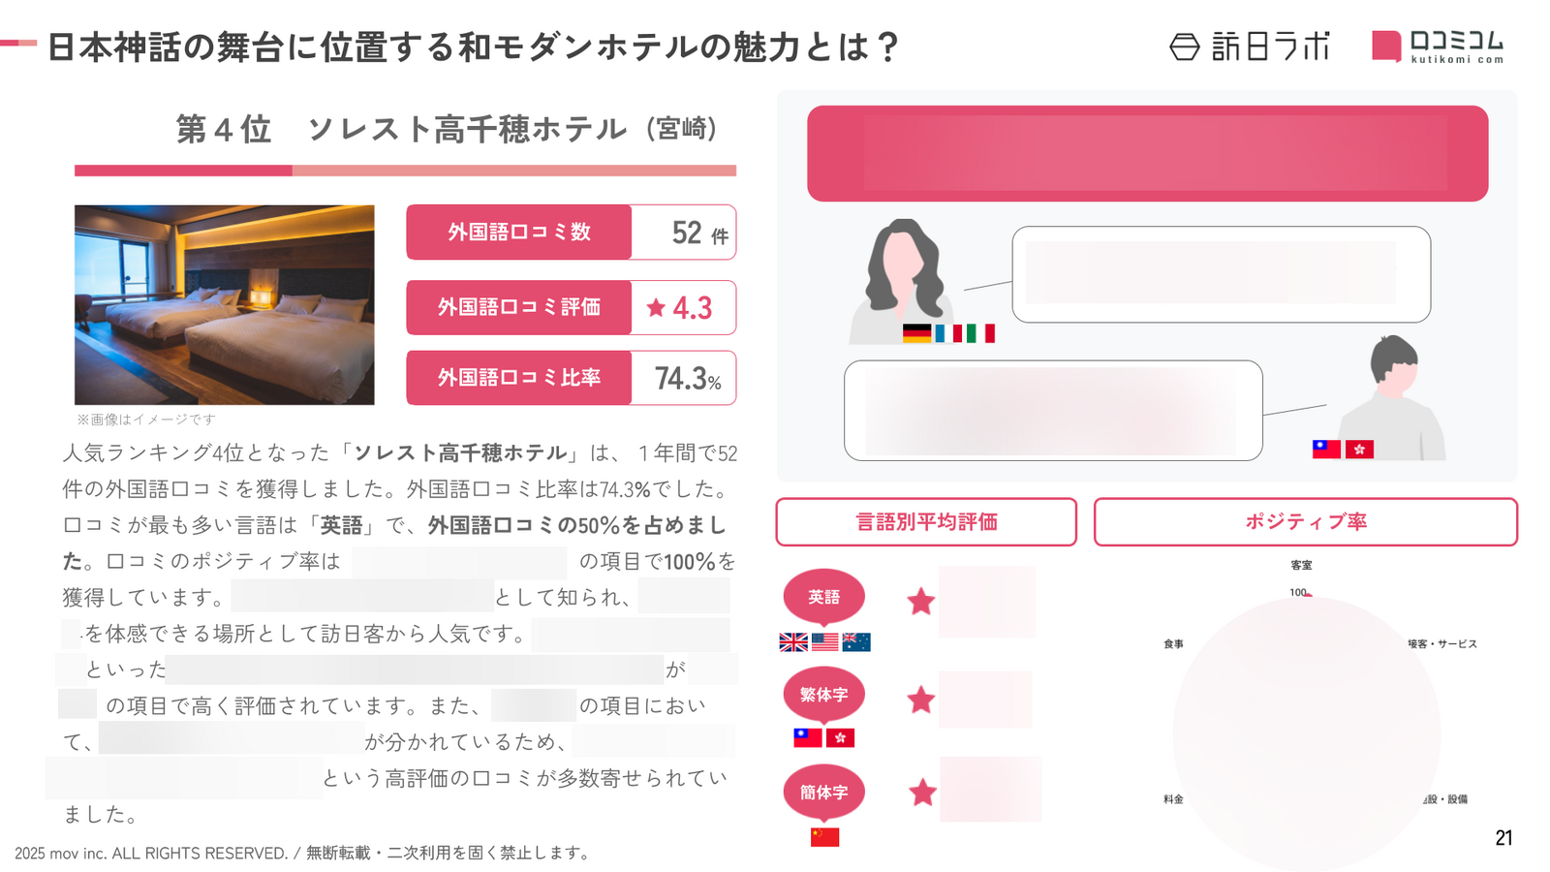Image resolution: width=1550 pixels, height=872 pixels.
Task: Click the 訪日ラボ logo
Action: tap(1250, 46)
